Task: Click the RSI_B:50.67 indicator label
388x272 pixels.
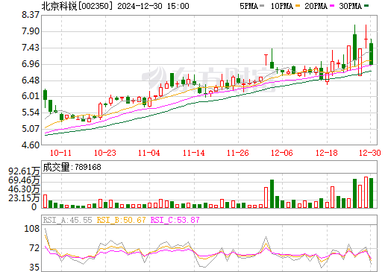Action: click(x=121, y=220)
